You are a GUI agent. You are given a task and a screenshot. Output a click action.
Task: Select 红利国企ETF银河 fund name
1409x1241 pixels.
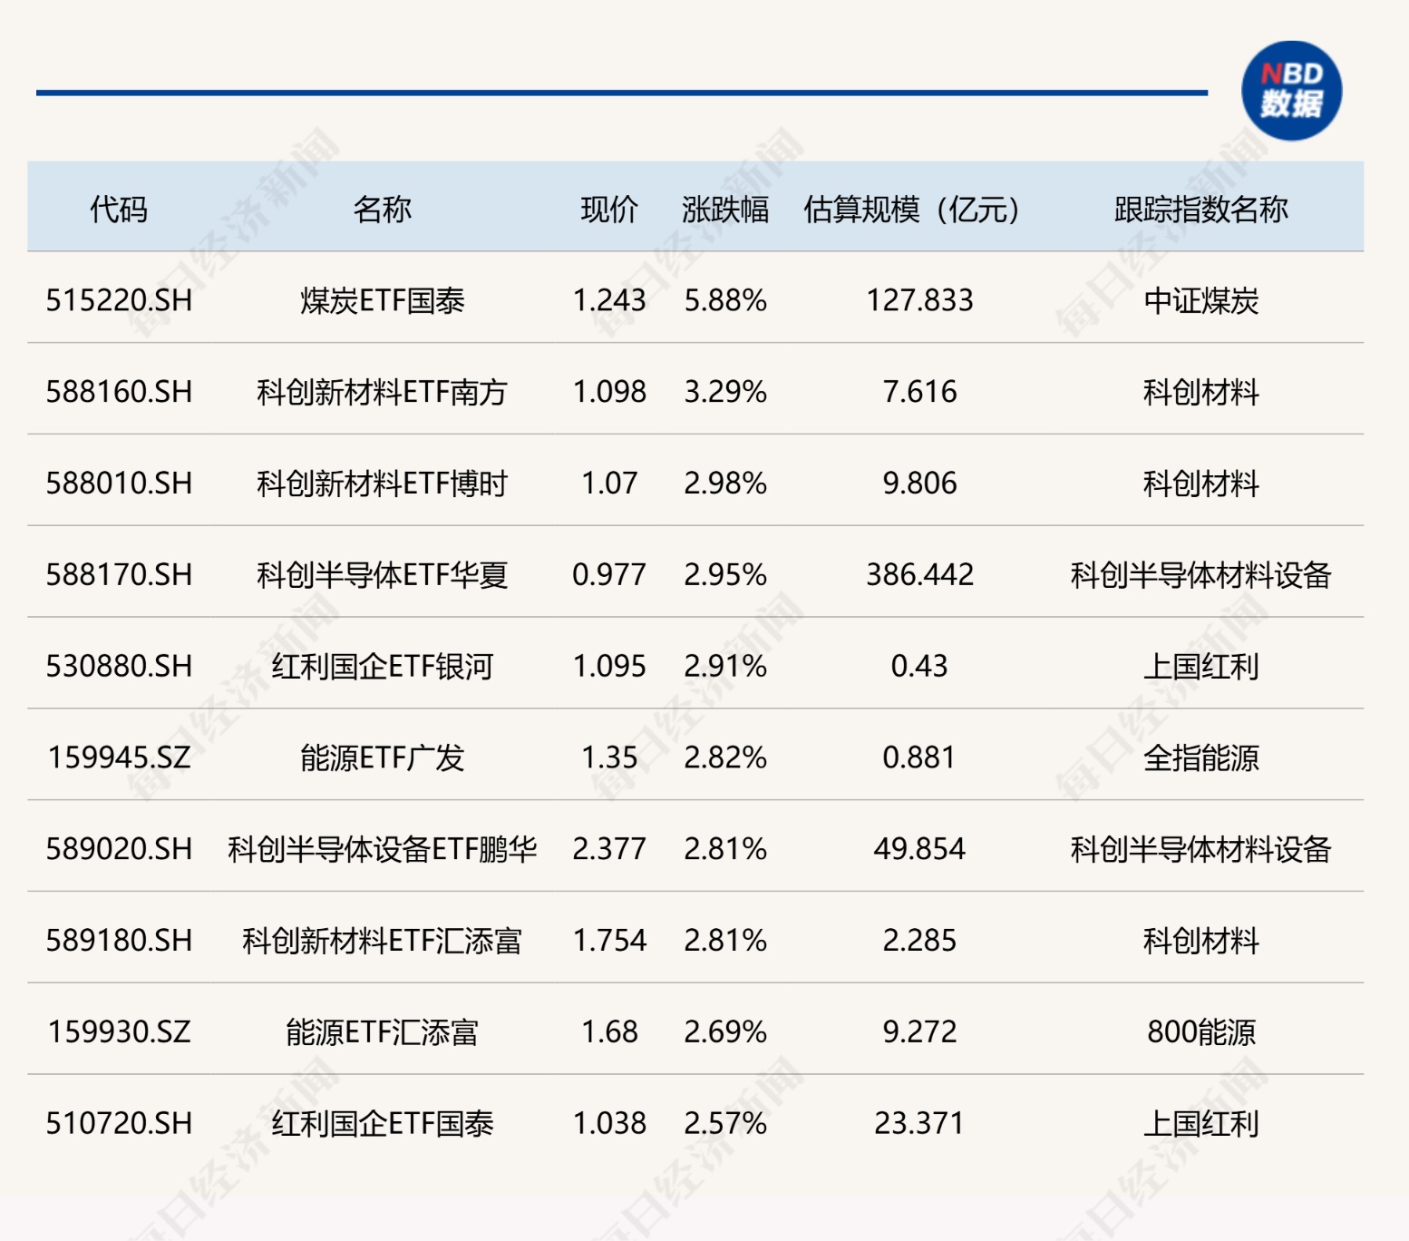tap(382, 667)
